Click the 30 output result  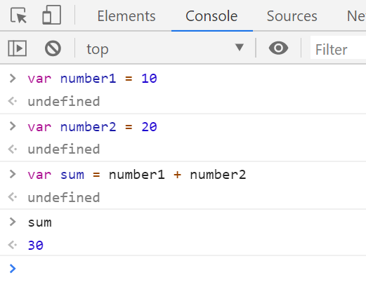36,246
